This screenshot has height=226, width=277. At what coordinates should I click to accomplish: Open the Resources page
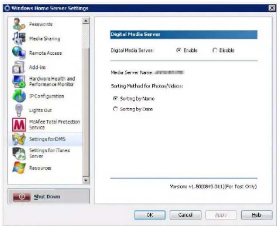coord(45,168)
